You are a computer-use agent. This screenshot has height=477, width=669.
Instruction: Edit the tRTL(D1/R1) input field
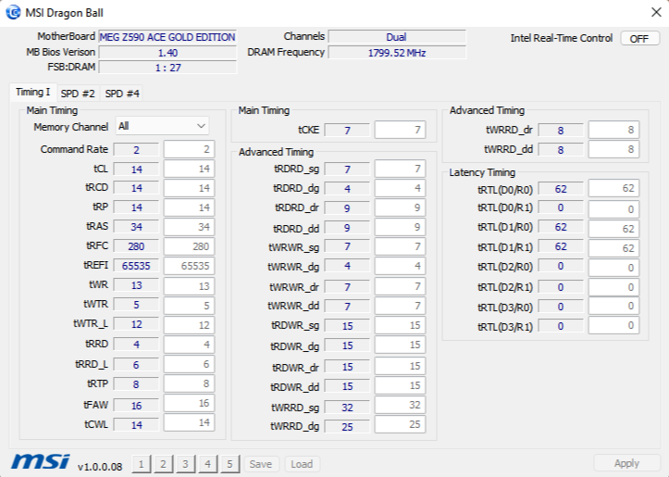click(x=614, y=248)
